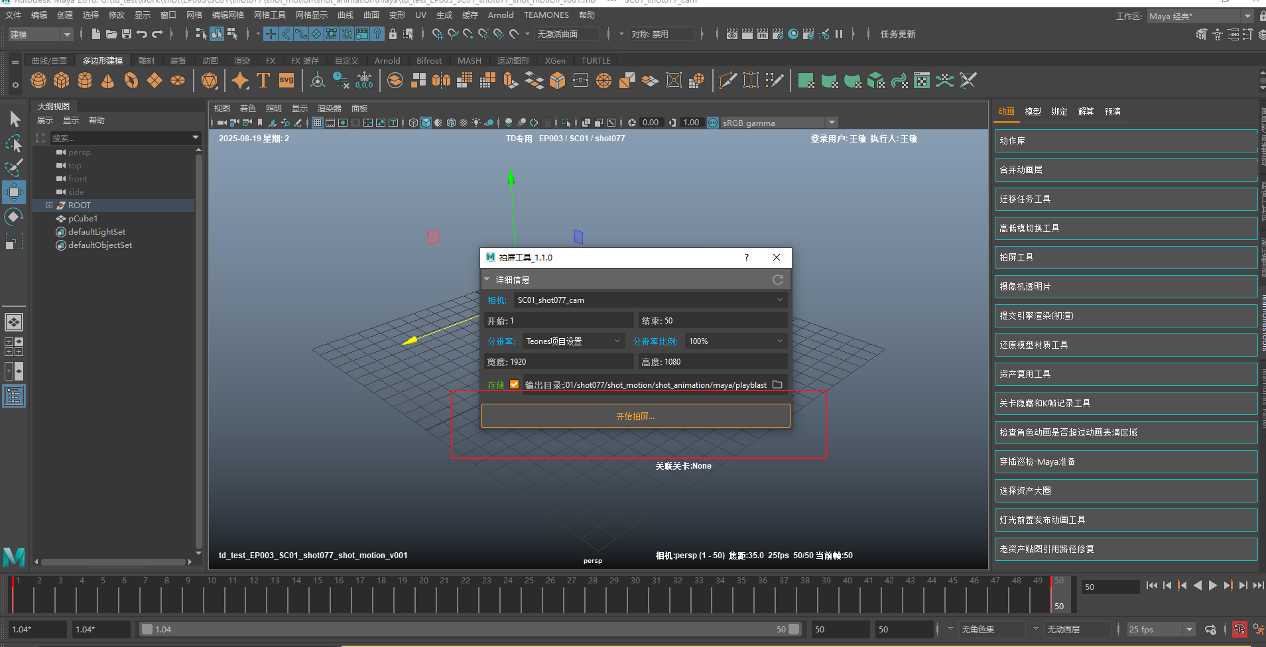The height and width of the screenshot is (647, 1266).
Task: Click the 动作库 button
Action: click(1125, 141)
